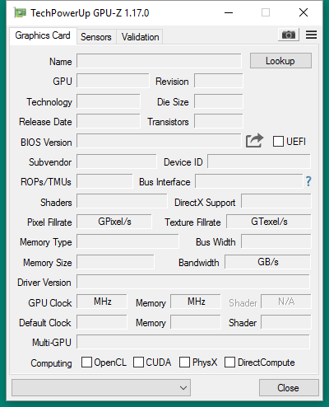Viewport: 329px width, 407px height.
Task: Open the GPU selection dropdown at bottom
Action: pos(101,388)
